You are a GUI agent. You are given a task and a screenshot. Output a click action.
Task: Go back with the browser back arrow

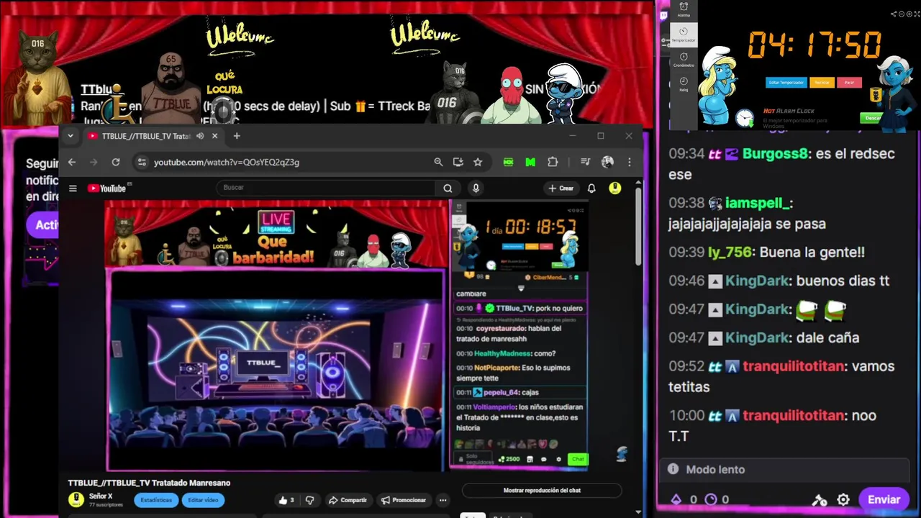[x=71, y=162]
